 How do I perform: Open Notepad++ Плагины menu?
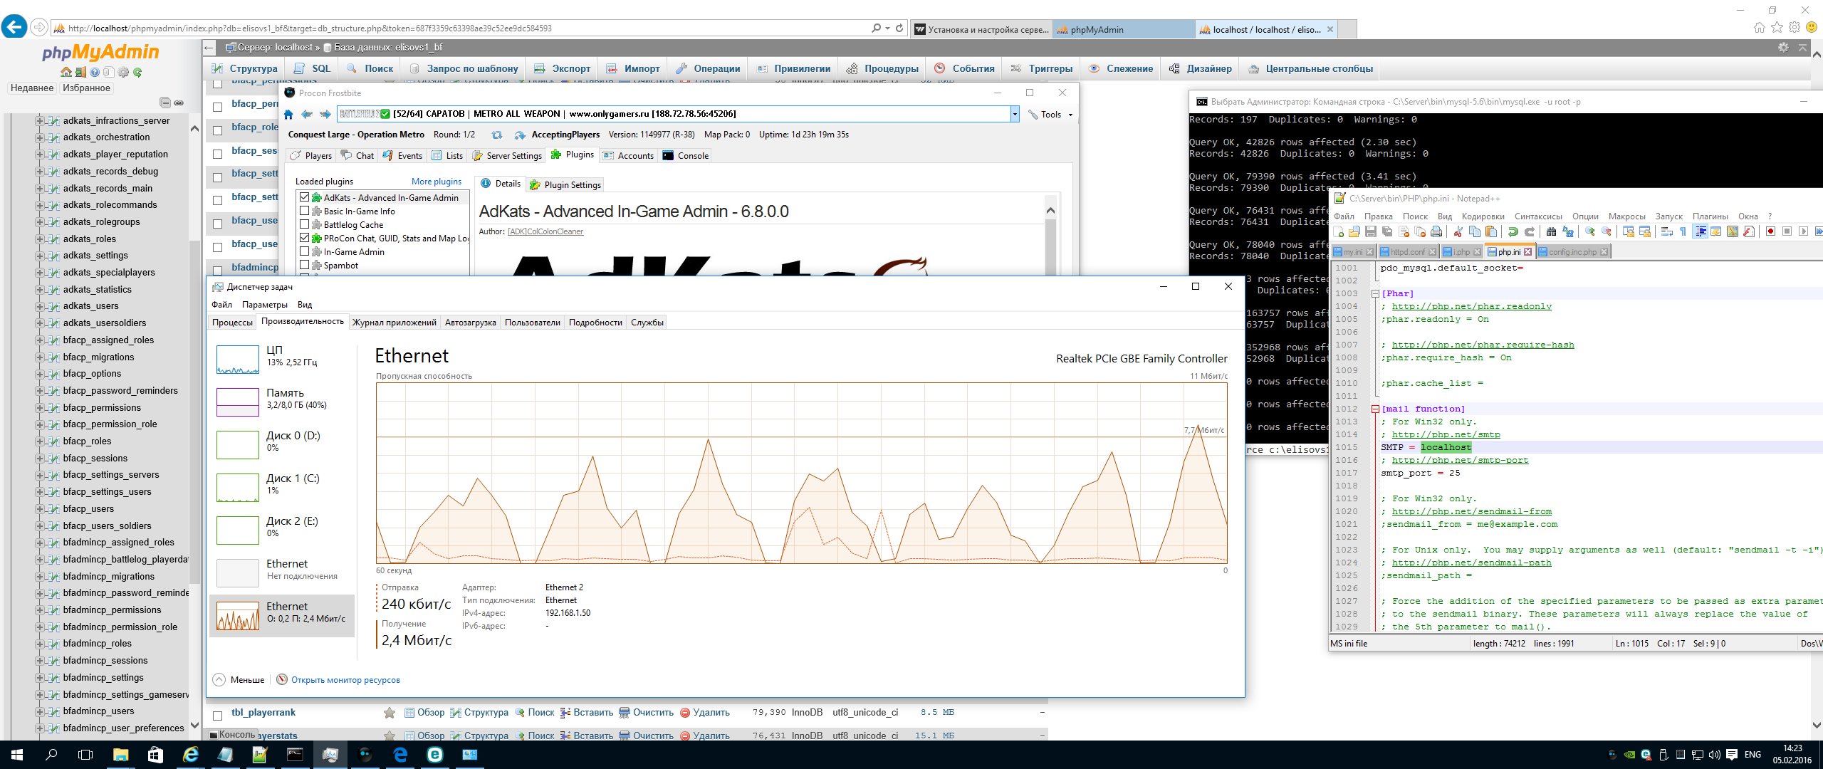pyautogui.click(x=1710, y=216)
